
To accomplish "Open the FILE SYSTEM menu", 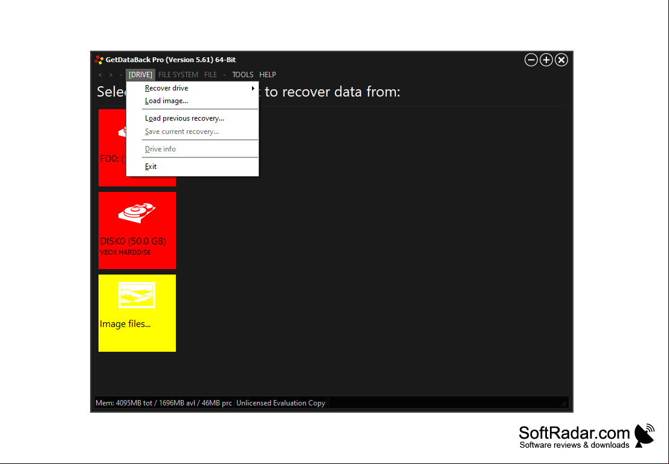I will point(178,75).
